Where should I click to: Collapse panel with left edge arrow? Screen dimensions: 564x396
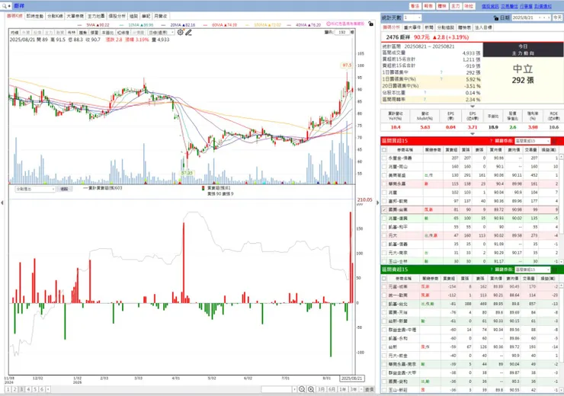(x=2, y=203)
